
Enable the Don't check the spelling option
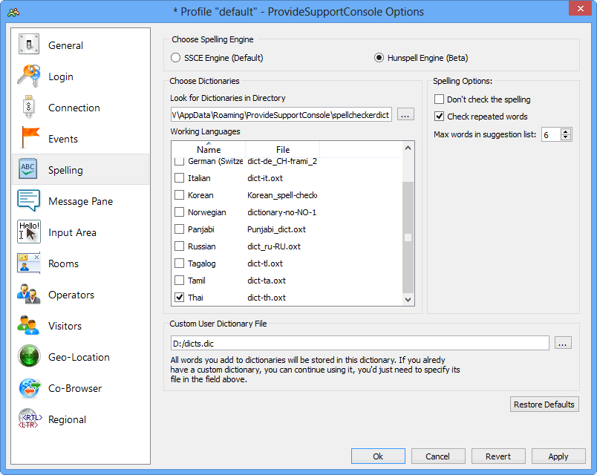click(439, 99)
